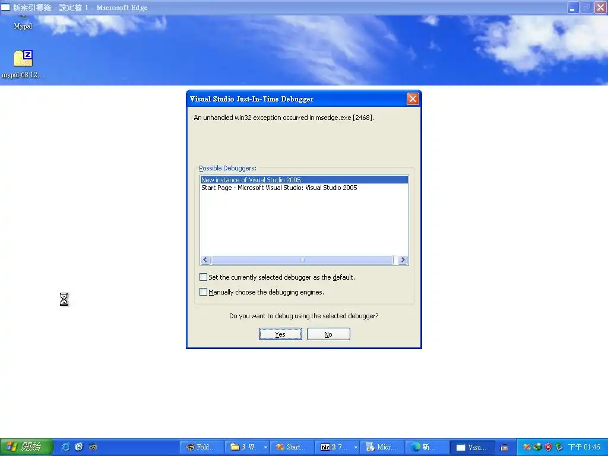608x456 pixels.
Task: Click Yes to debug with selected debugger
Action: pos(280,334)
